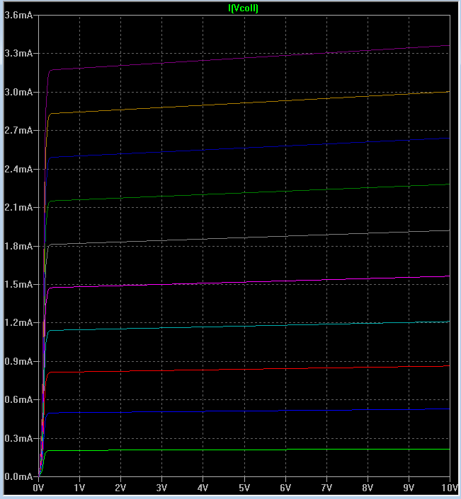Click the 3.0mA y-axis label

tap(18, 92)
